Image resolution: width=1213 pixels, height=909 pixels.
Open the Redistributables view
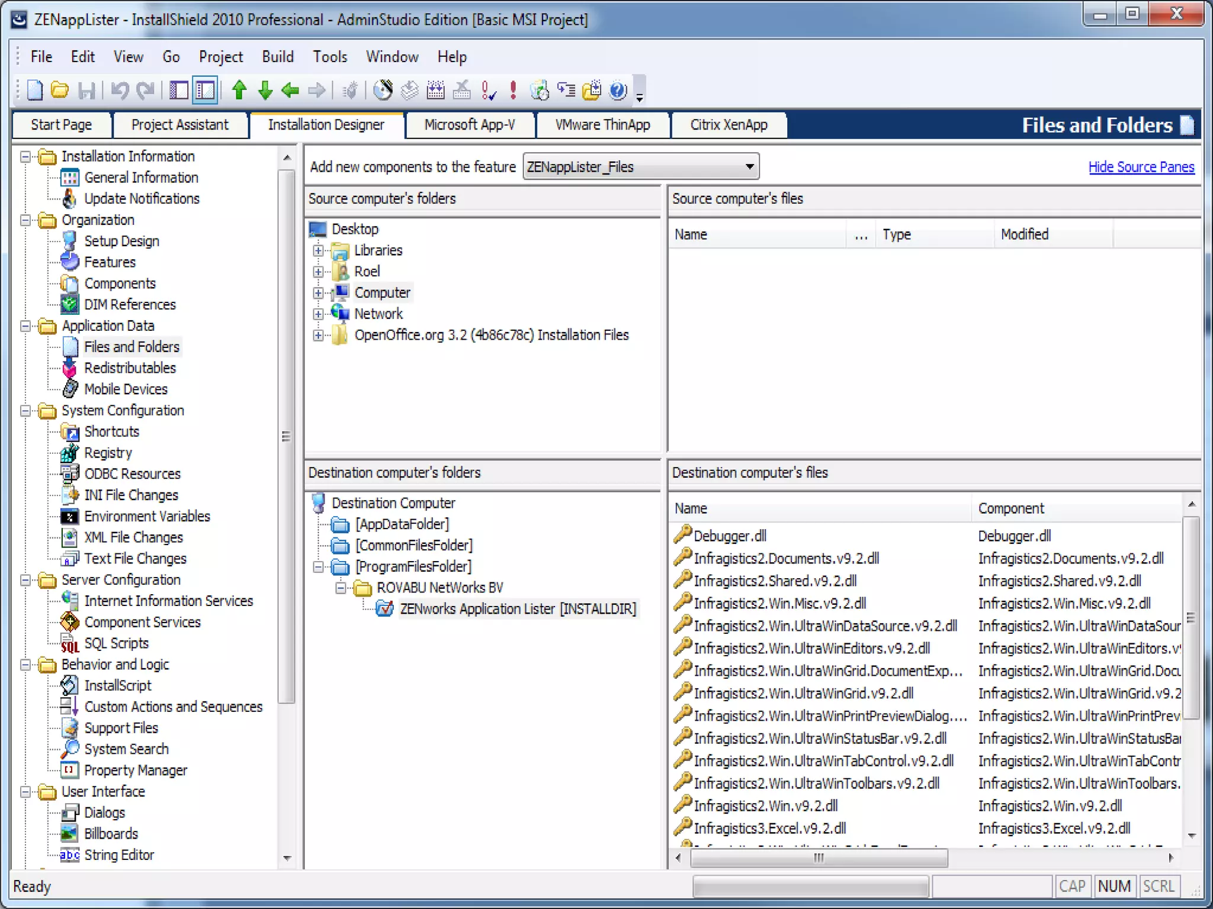tap(130, 368)
